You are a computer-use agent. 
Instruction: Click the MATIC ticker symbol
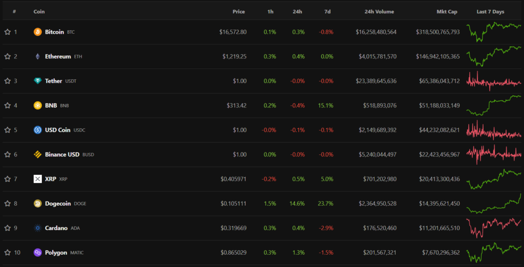pyautogui.click(x=77, y=253)
